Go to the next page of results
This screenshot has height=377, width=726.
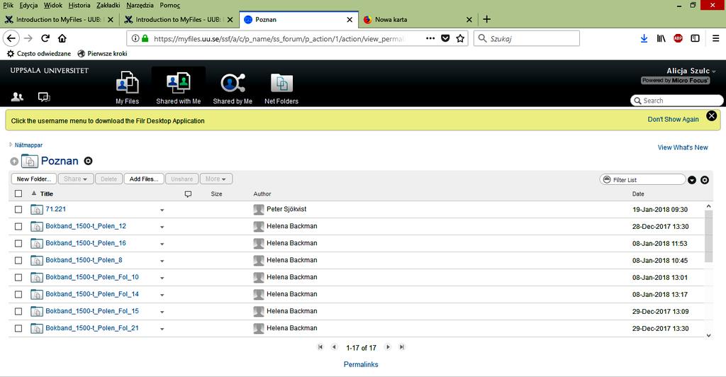[388, 347]
